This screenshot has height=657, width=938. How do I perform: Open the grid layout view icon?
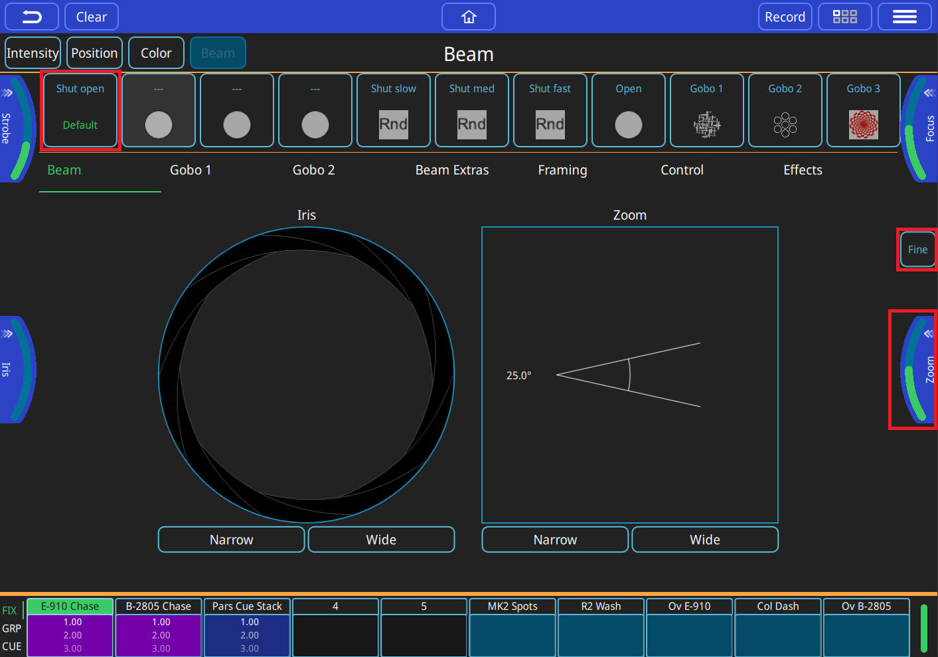[x=844, y=17]
